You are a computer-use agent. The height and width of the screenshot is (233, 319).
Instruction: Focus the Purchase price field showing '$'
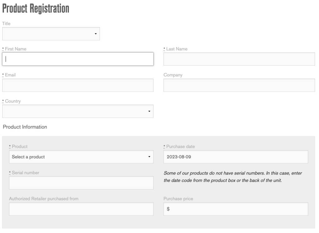click(x=236, y=209)
